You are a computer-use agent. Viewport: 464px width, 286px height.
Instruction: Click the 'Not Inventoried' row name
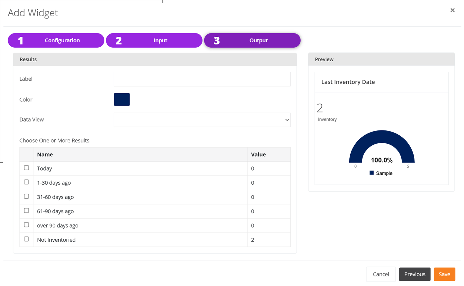tap(56, 240)
